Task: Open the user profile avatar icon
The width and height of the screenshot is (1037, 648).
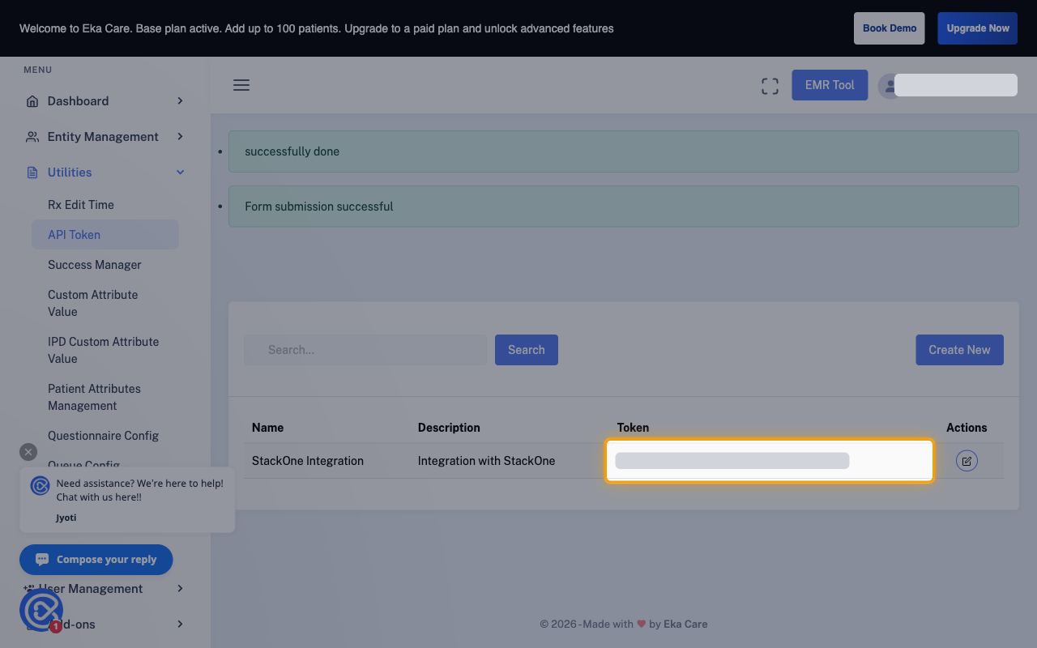Action: (x=890, y=86)
